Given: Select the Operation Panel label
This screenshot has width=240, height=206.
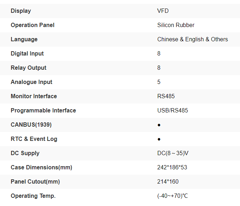Looking at the screenshot, I should (32, 25).
